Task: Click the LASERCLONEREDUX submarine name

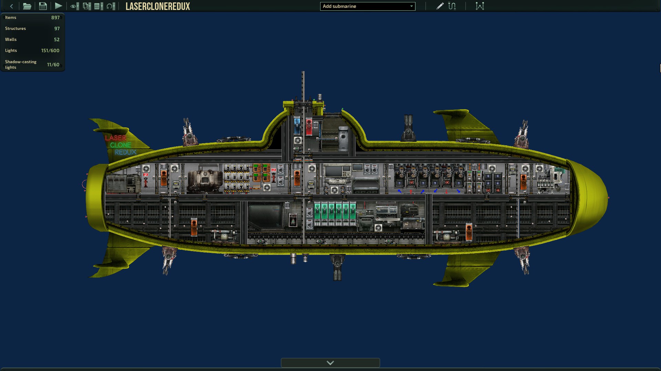Action: [x=158, y=6]
